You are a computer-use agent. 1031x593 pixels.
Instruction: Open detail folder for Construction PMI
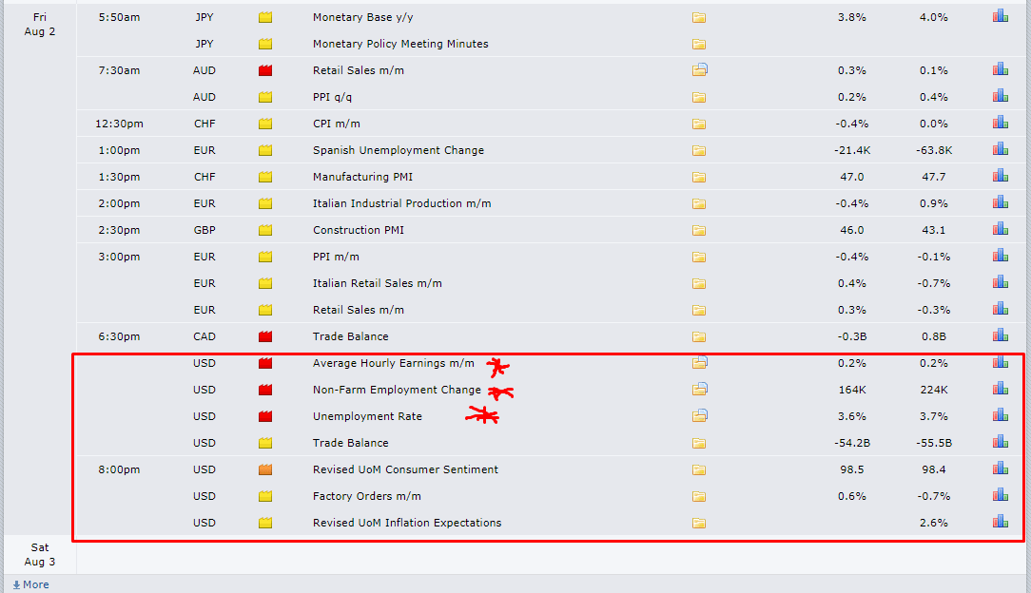click(x=699, y=231)
